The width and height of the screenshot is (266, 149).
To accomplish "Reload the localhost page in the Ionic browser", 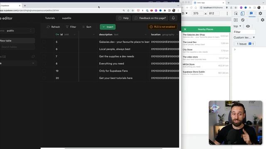I will coord(191,7).
